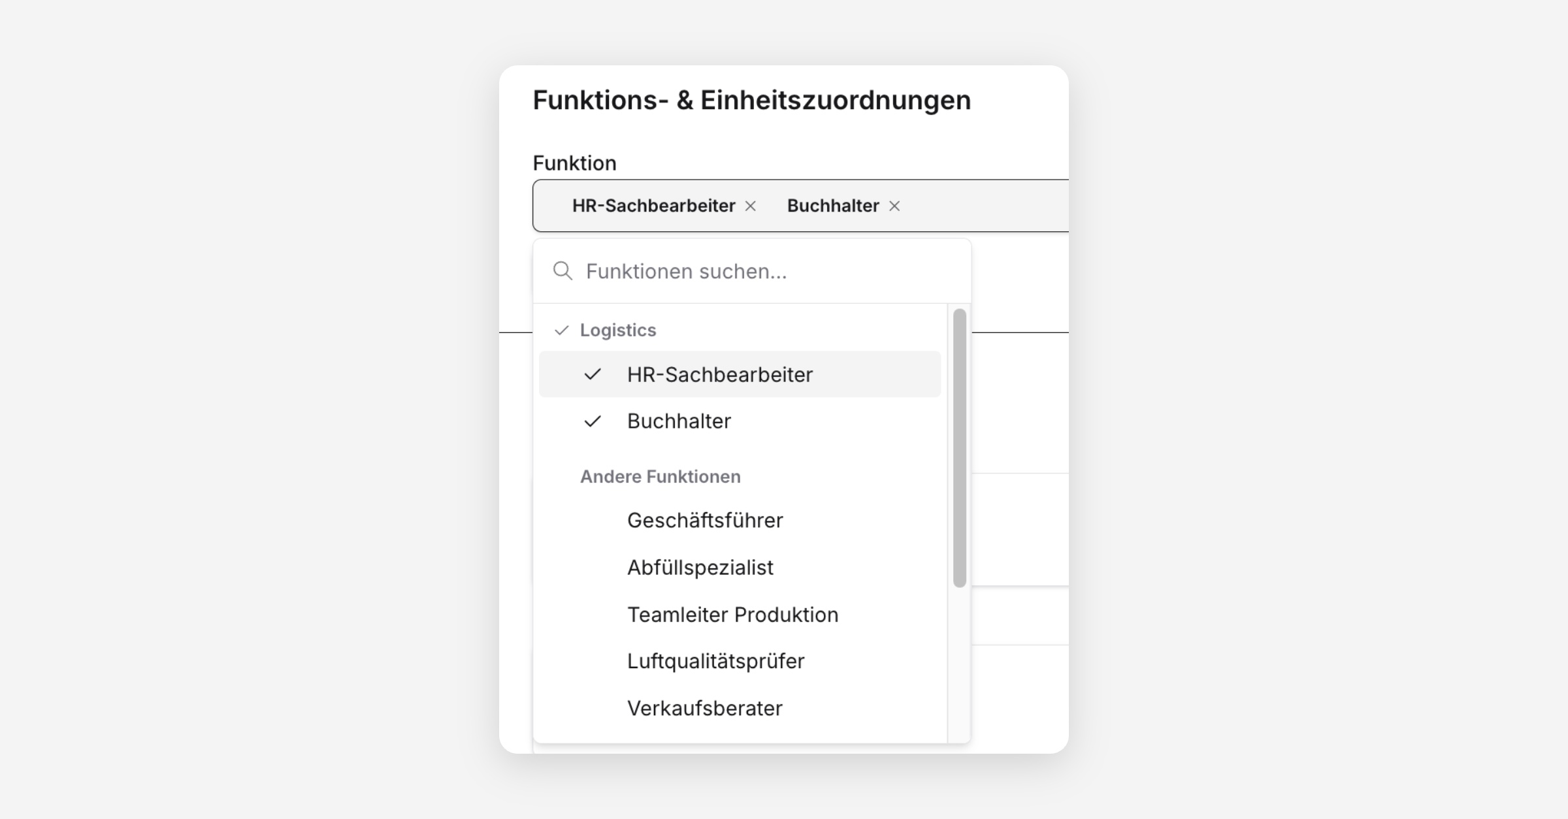
Task: Click the Buchhalter tag label
Action: pos(833,206)
